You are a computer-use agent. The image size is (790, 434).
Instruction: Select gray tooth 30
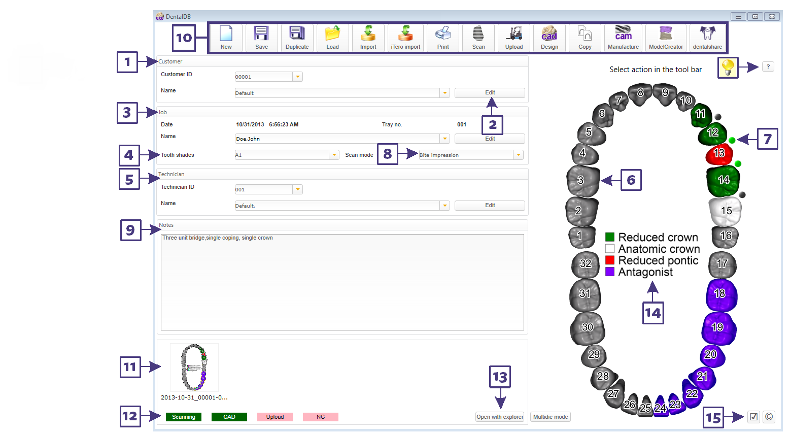(588, 328)
